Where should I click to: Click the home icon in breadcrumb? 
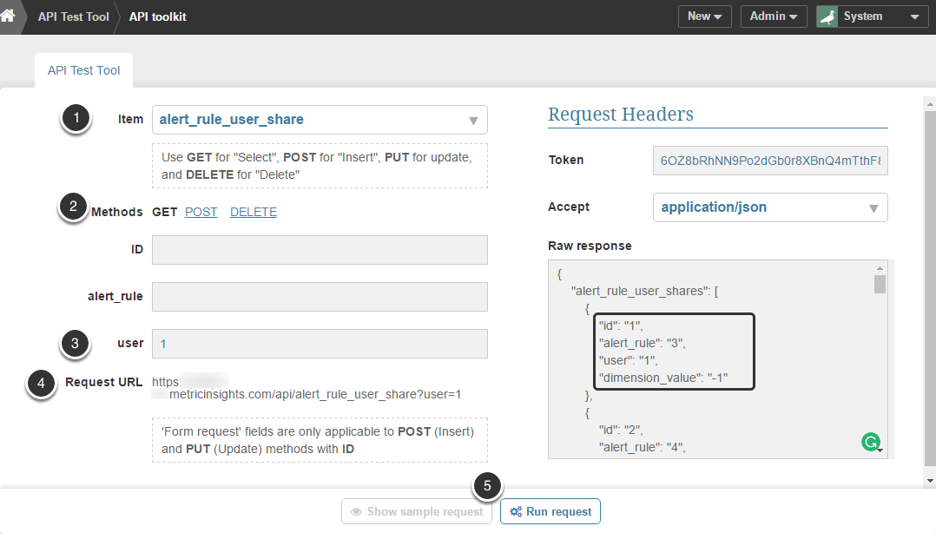(x=9, y=16)
